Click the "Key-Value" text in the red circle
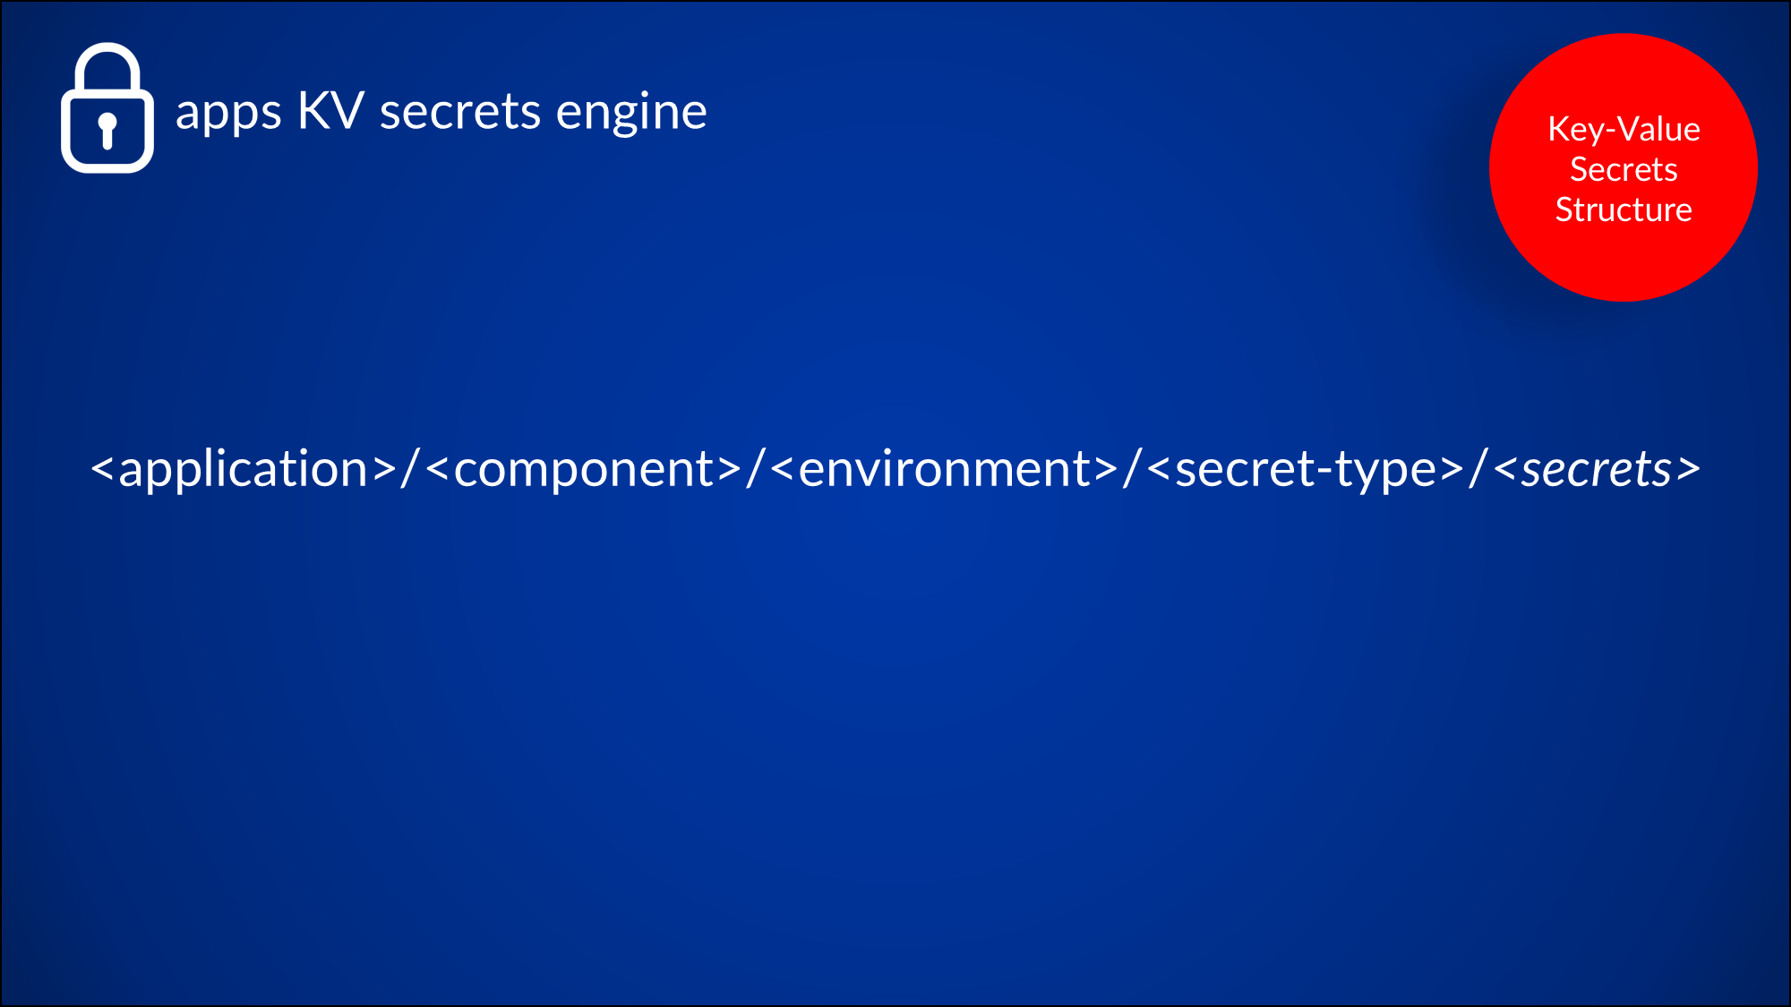 (x=1624, y=130)
